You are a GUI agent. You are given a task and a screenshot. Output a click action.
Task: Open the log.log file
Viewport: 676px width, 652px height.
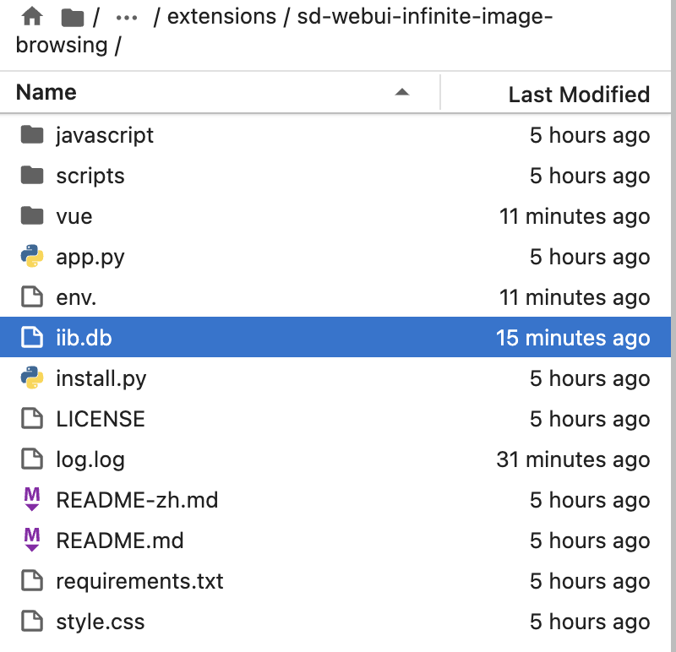89,459
